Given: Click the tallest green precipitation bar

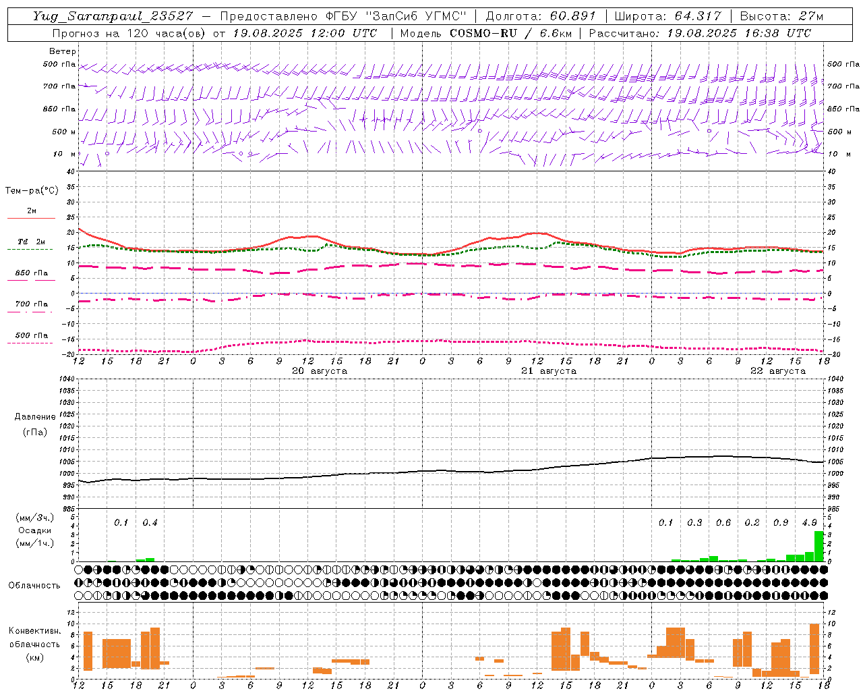Looking at the screenshot, I should (x=819, y=547).
